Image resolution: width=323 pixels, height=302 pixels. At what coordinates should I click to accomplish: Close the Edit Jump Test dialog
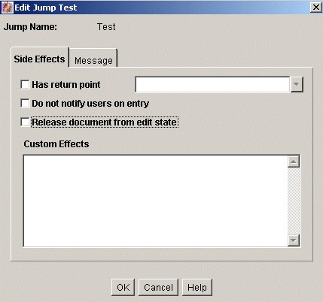pyautogui.click(x=316, y=8)
